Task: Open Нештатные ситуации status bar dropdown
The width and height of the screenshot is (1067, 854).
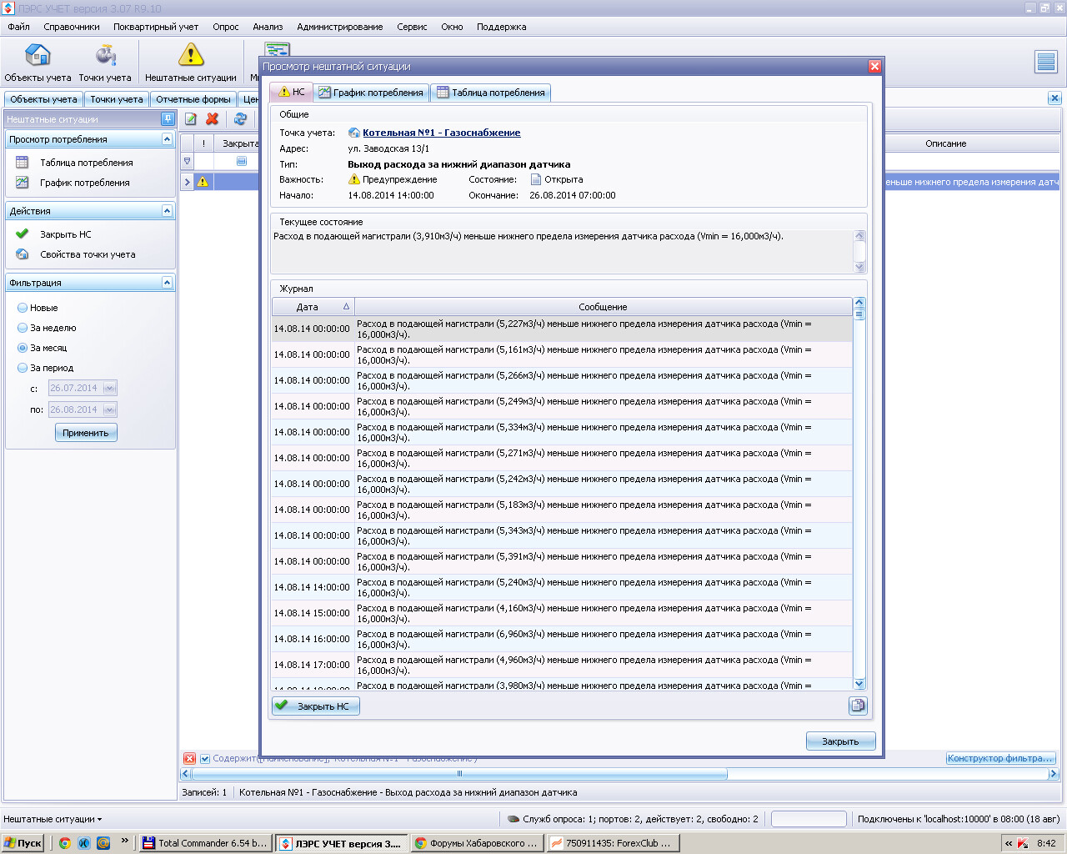Action: coord(53,819)
